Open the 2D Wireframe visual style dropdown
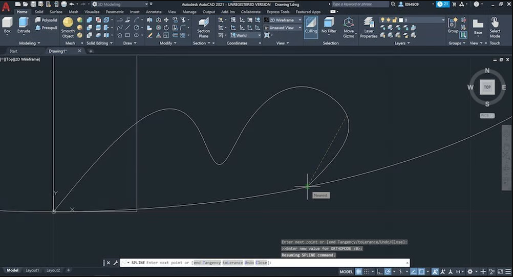 coord(283,20)
